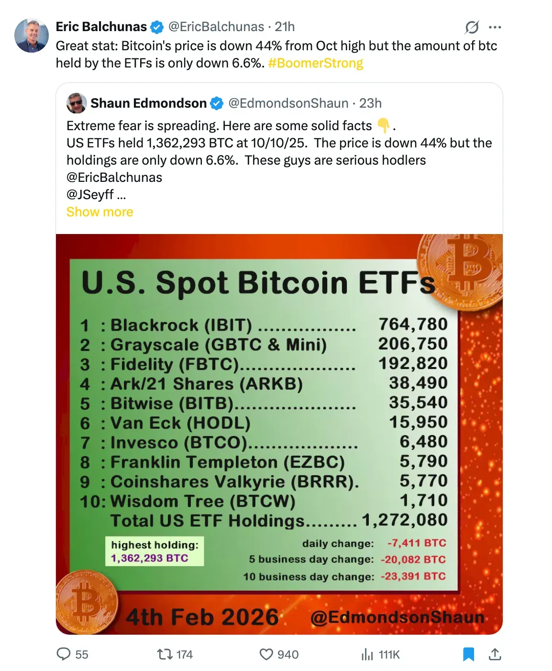Expand quoted post with Show more
Image resolution: width=552 pixels, height=671 pixels.
coord(99,212)
